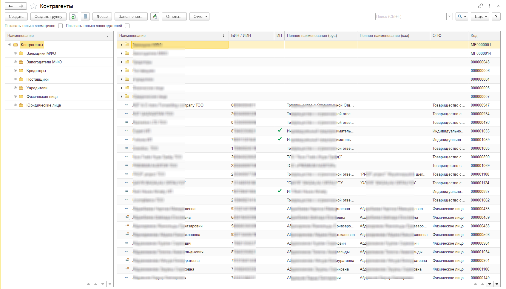Click the ИП checkmark in row 000001035

pos(280,130)
